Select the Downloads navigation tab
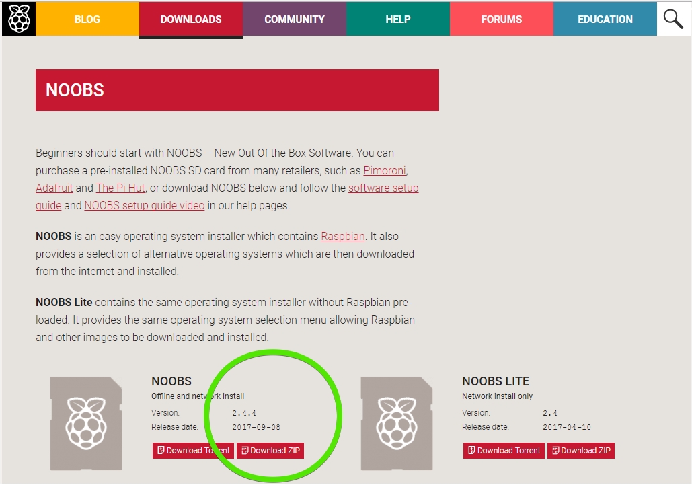This screenshot has height=485, width=692. pos(191,19)
